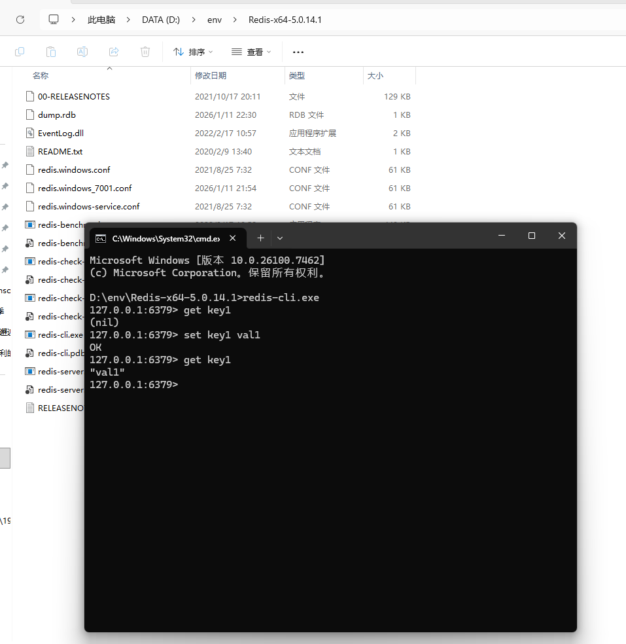
Task: Select the redis-cli.exe application icon
Action: [30, 334]
